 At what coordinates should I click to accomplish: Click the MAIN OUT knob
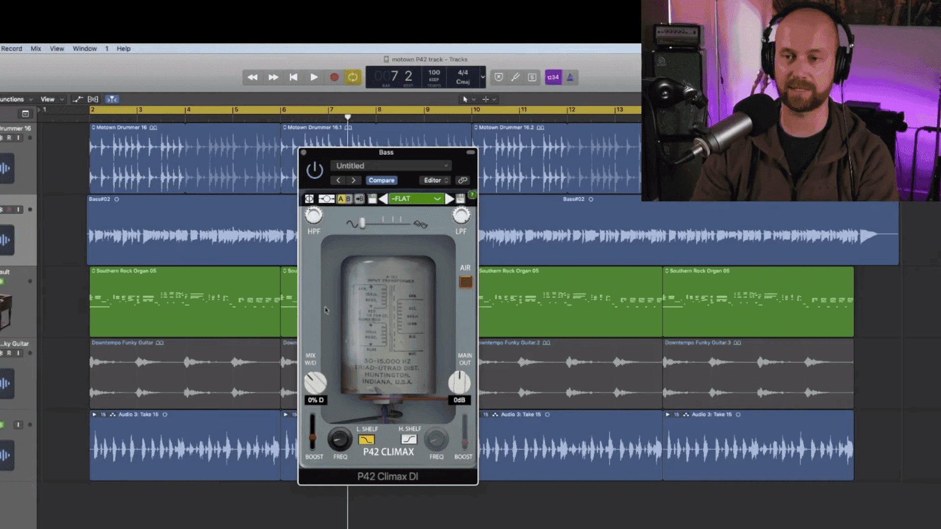tap(459, 383)
